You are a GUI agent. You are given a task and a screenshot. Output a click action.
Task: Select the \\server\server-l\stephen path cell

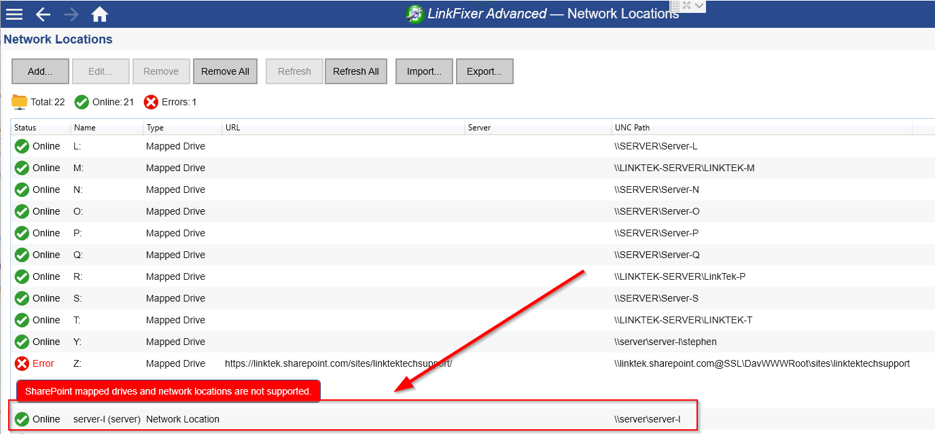pos(665,342)
